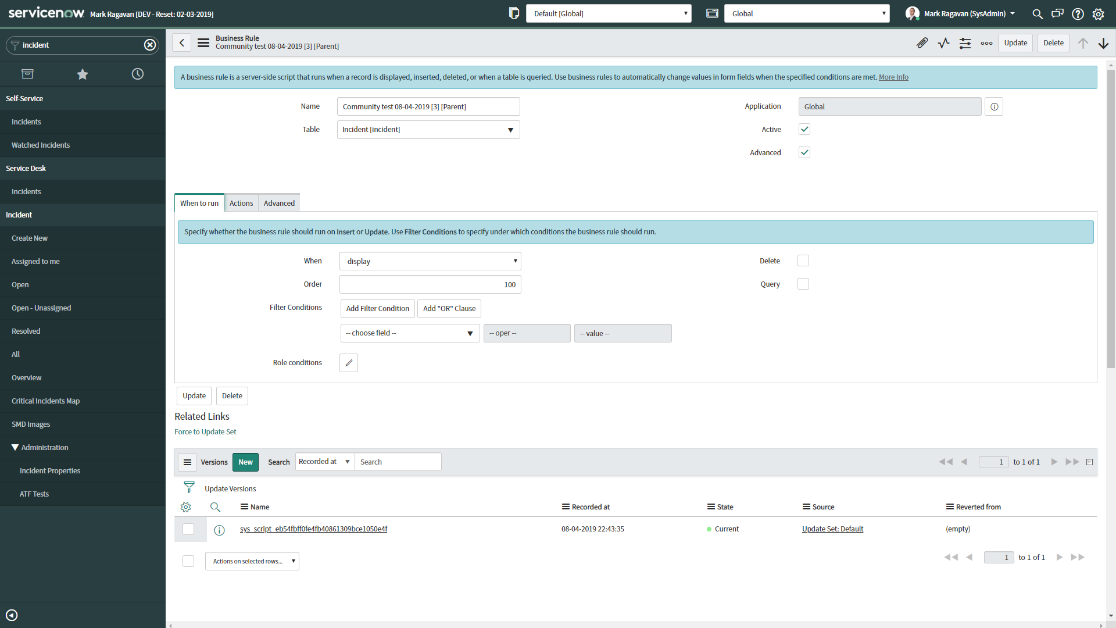The image size is (1116, 628).
Task: Open personalize form sliders icon
Action: coord(965,43)
